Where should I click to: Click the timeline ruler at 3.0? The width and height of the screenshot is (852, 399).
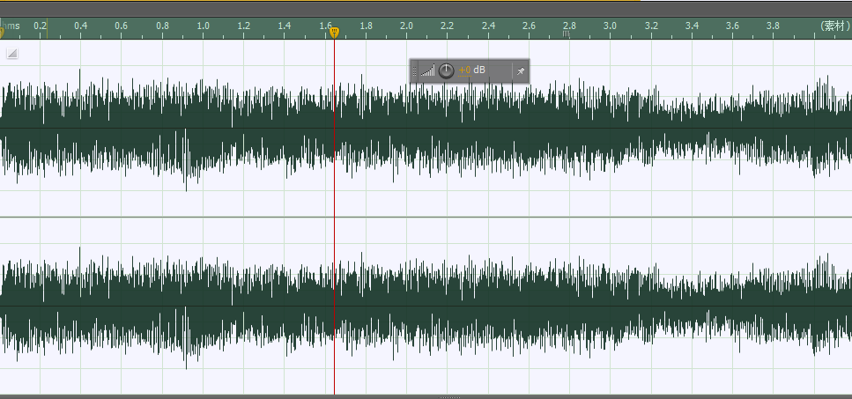click(x=610, y=27)
